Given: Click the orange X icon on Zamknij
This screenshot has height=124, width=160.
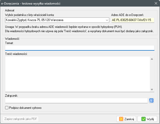Looking at the screenshot, I should pyautogui.click(x=121, y=119).
